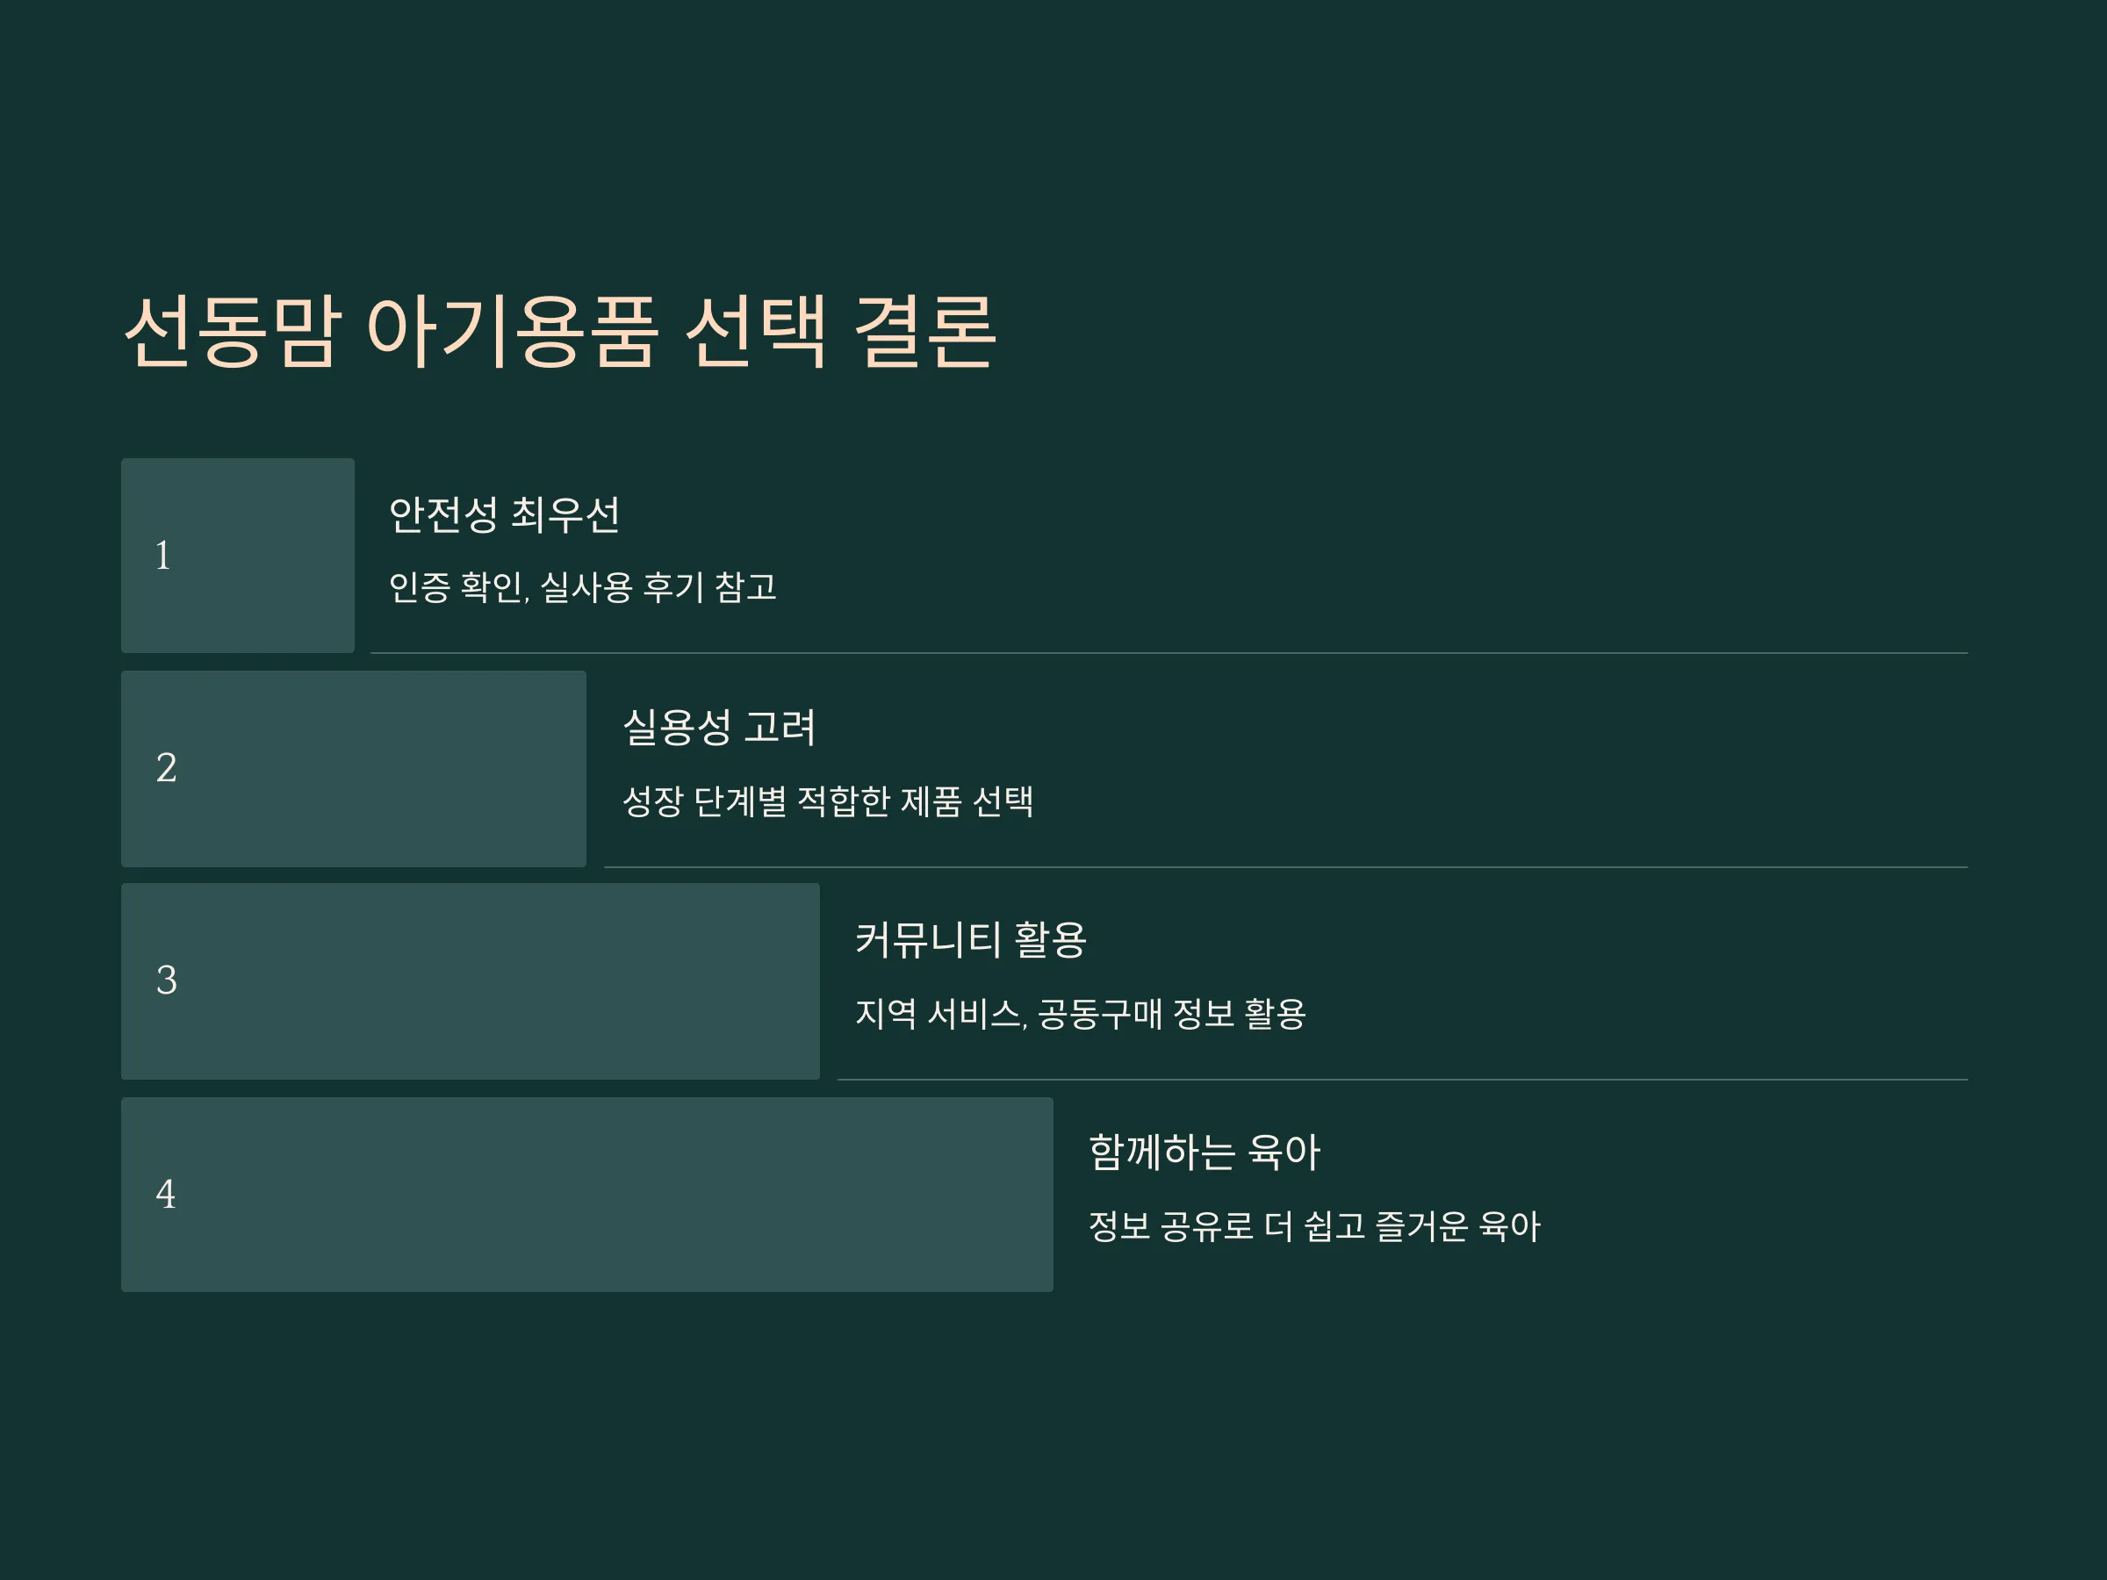Viewport: 2107px width, 1580px height.
Task: Click the digit 4 in the fourth block
Action: point(166,1195)
